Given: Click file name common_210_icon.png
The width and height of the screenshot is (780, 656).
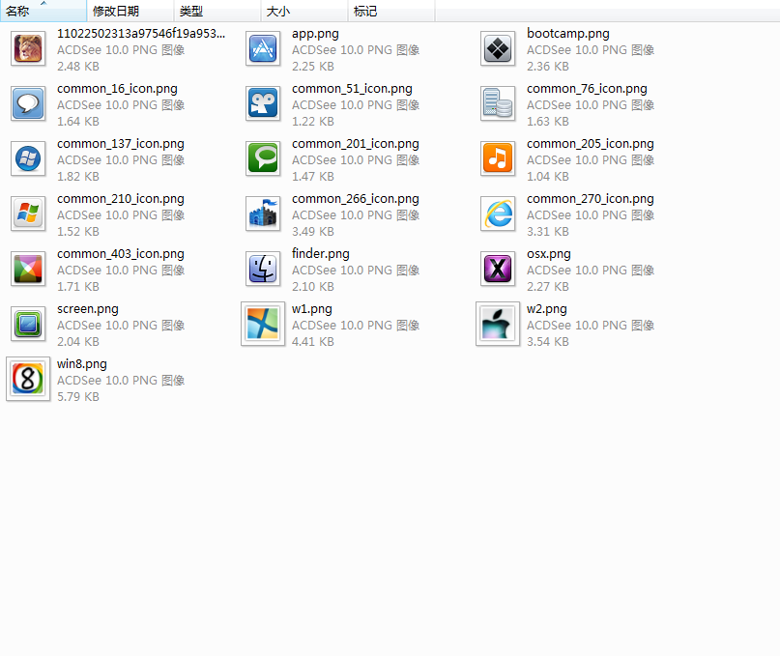Looking at the screenshot, I should click(121, 199).
